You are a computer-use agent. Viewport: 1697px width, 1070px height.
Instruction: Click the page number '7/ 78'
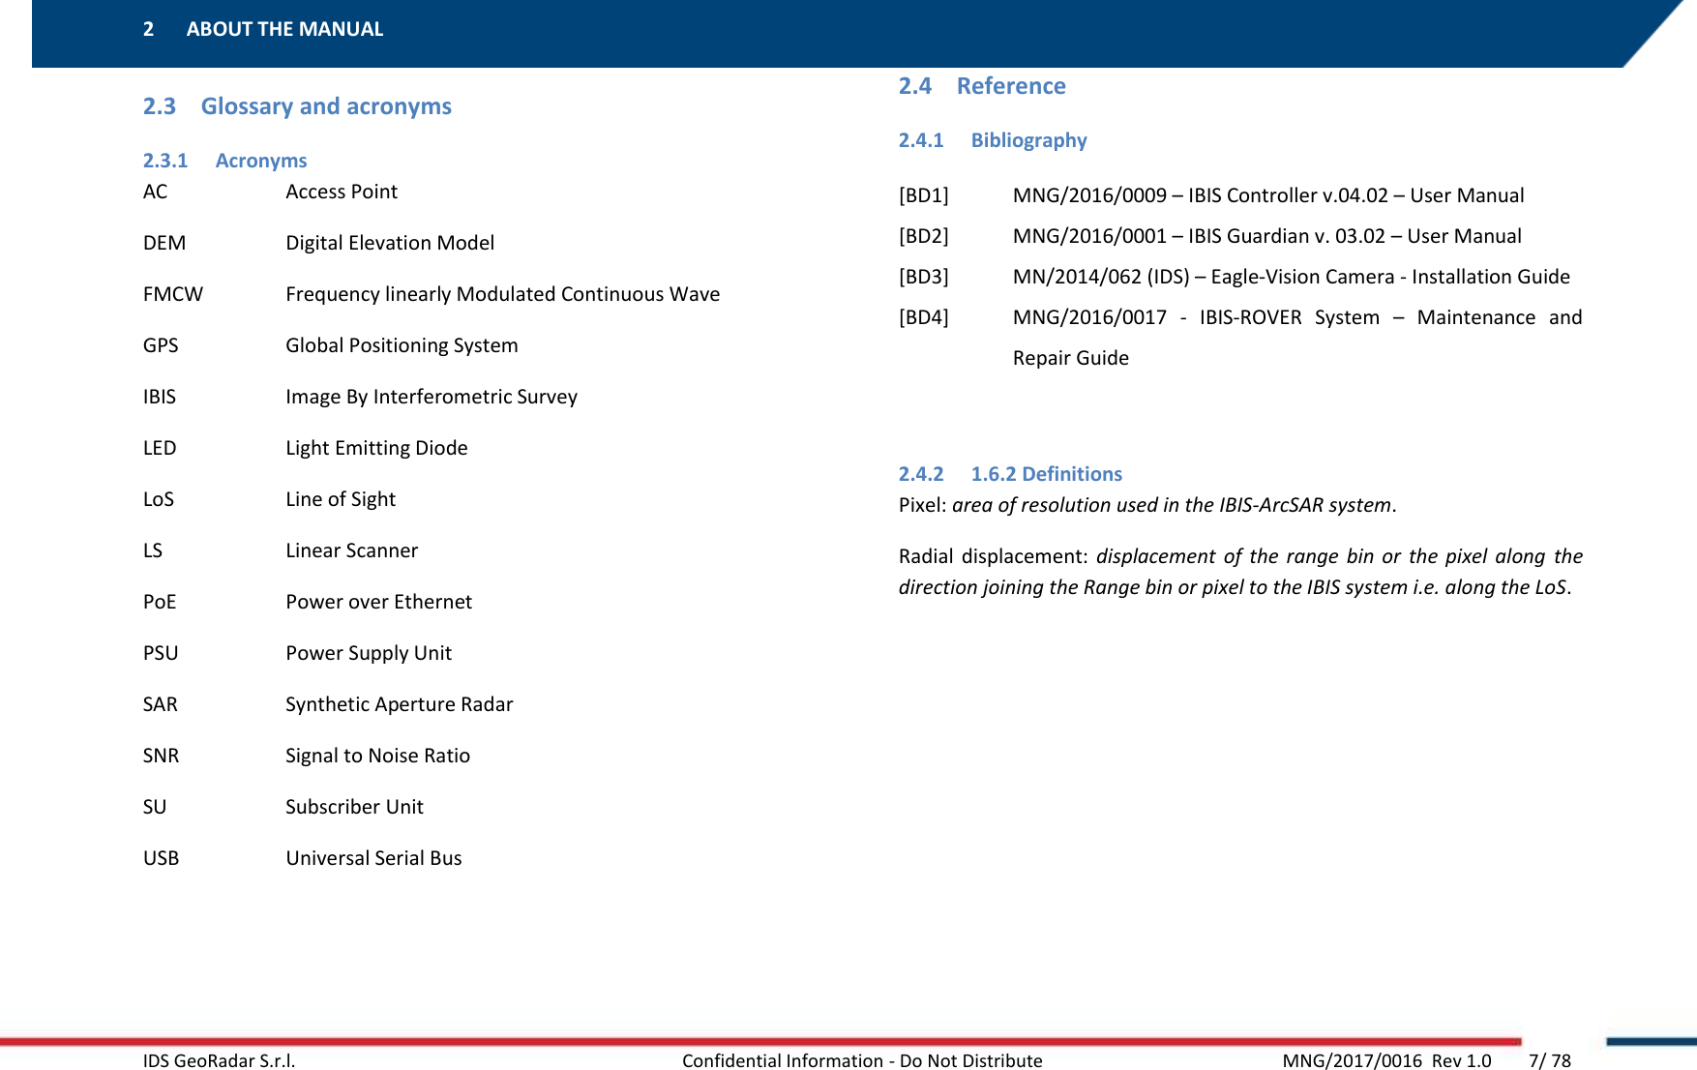click(x=1550, y=1060)
